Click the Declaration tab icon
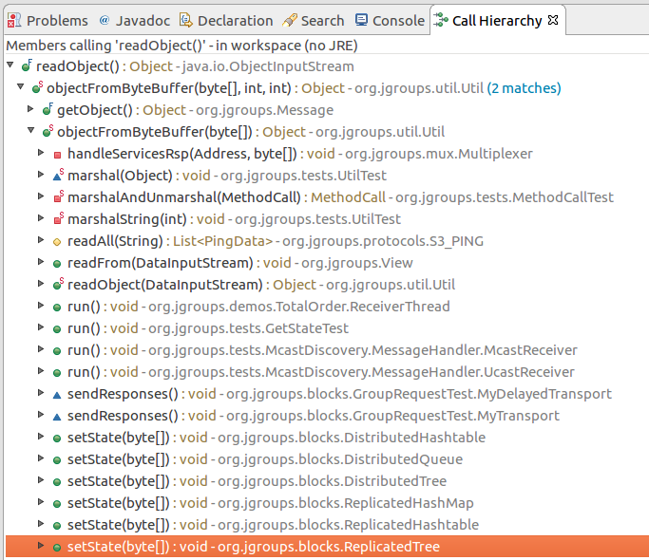 point(186,20)
